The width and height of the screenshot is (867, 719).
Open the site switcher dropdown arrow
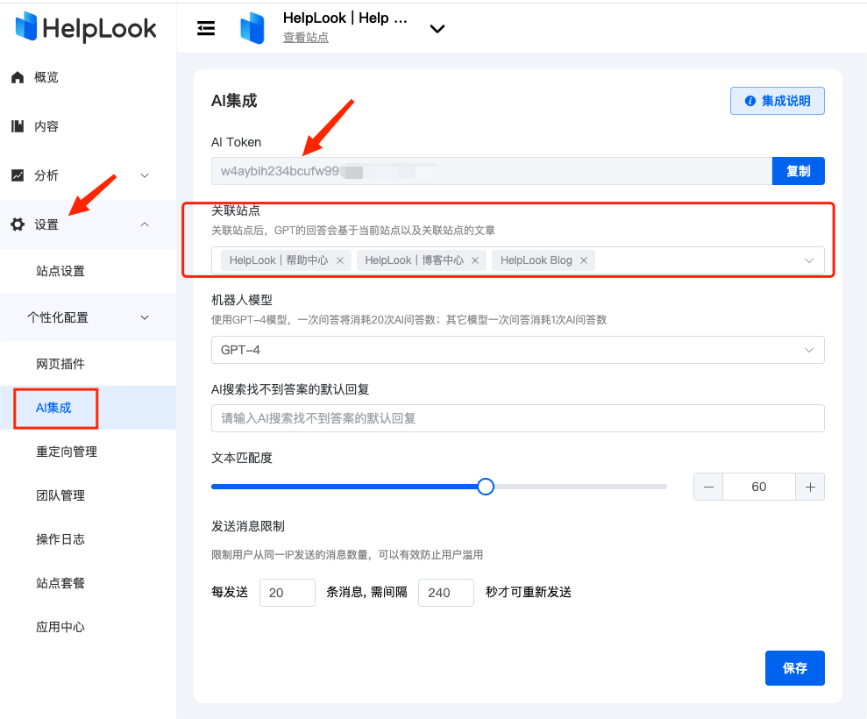pos(437,29)
